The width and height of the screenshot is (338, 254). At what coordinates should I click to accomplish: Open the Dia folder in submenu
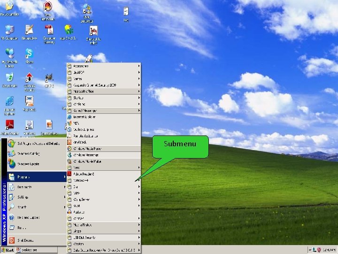point(104,187)
